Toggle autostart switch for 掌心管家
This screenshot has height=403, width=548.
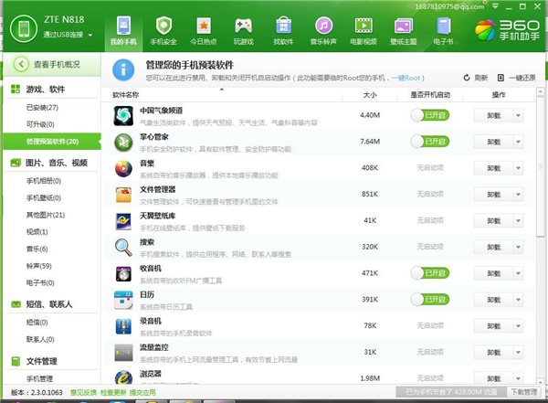pyautogui.click(x=430, y=142)
